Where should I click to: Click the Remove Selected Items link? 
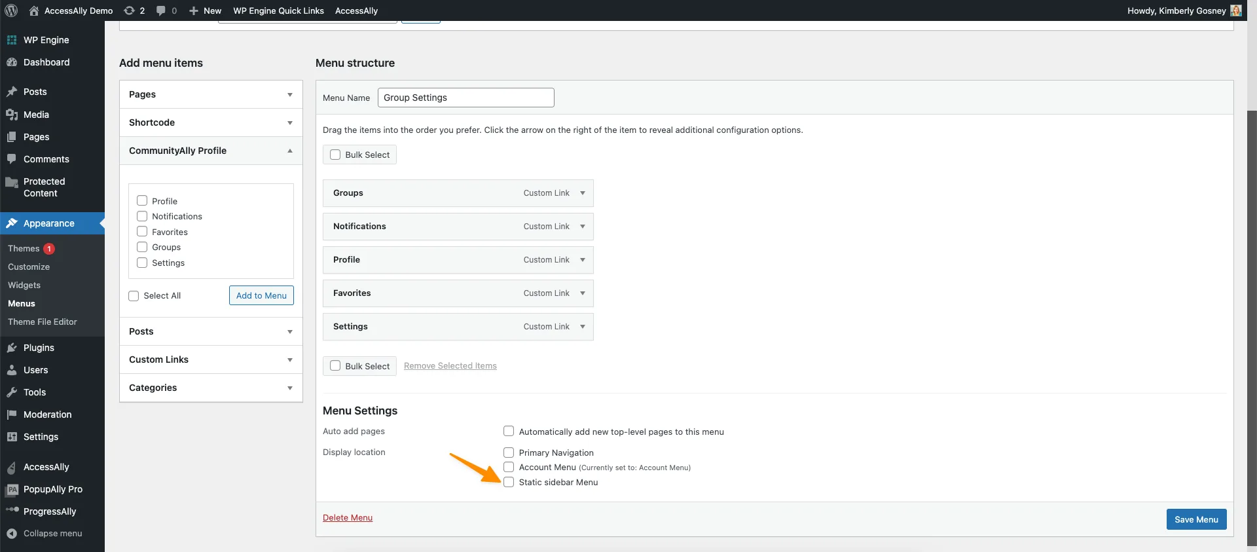(450, 366)
